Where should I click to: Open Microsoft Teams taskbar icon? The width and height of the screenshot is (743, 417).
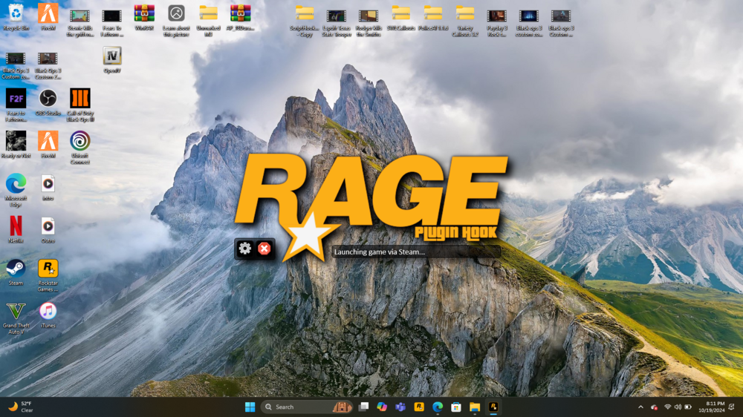(x=400, y=407)
